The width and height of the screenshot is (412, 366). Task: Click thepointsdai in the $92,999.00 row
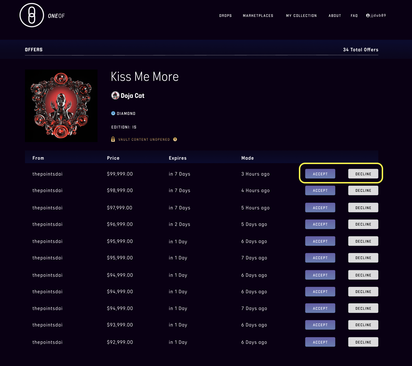pyautogui.click(x=47, y=342)
